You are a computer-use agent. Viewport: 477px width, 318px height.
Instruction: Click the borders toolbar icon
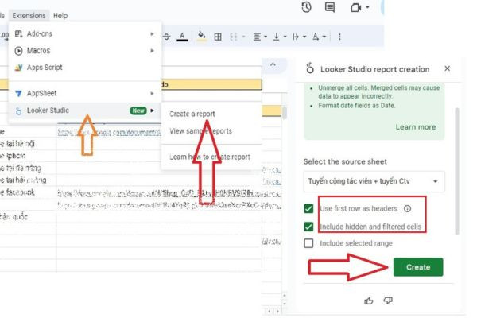[218, 37]
